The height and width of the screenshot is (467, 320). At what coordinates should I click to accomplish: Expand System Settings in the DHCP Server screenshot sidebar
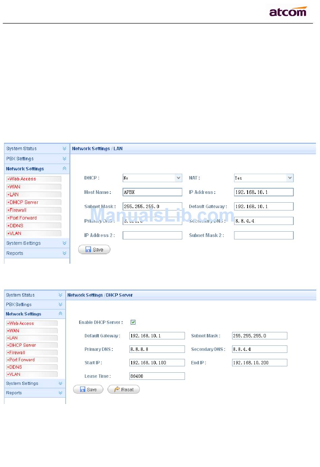pyautogui.click(x=35, y=383)
